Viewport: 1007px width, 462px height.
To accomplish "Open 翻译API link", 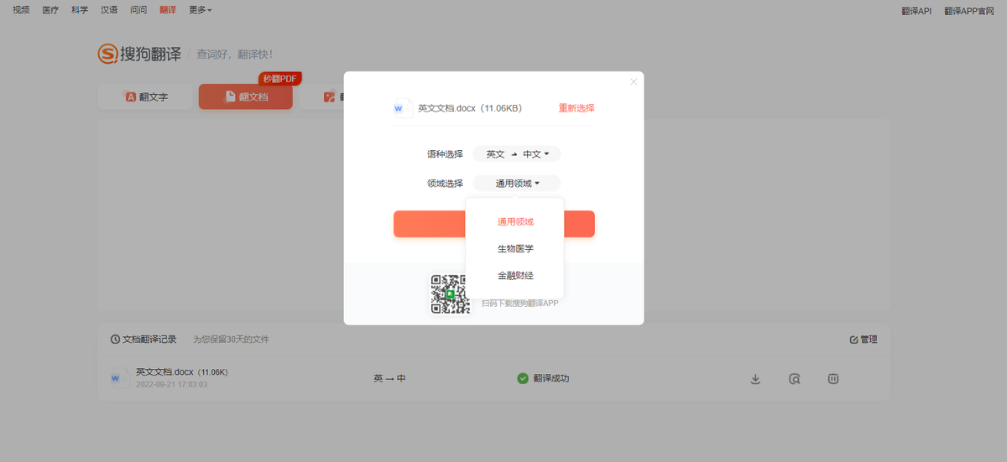I will tap(916, 11).
